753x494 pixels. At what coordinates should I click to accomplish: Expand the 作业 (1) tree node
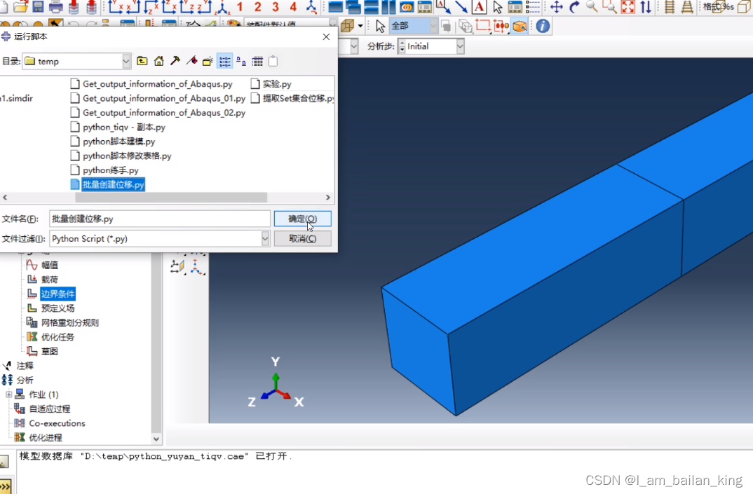pyautogui.click(x=9, y=394)
